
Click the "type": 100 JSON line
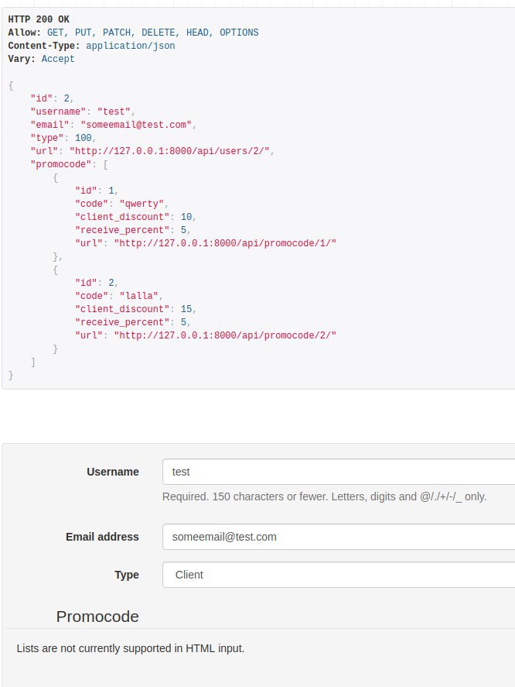[x=63, y=138]
